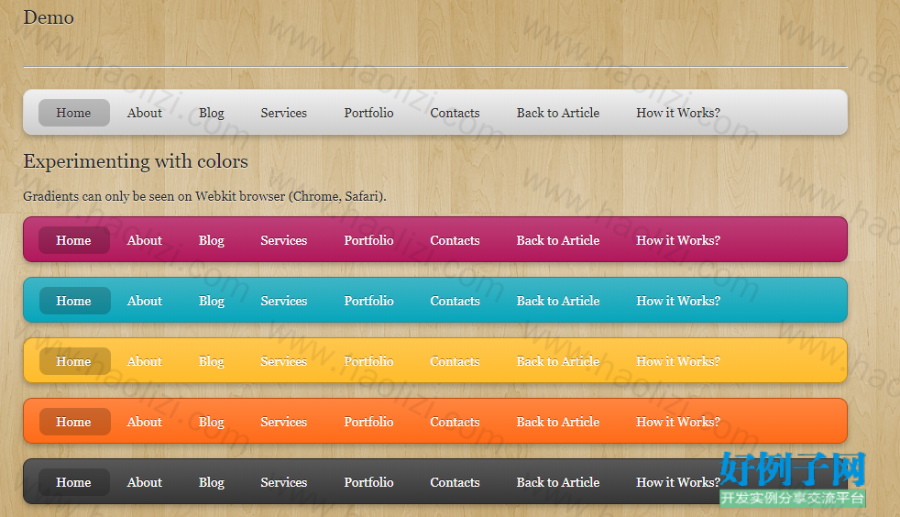The width and height of the screenshot is (900, 517).
Task: Select Contacts in the teal navigation bar
Action: pyautogui.click(x=455, y=301)
